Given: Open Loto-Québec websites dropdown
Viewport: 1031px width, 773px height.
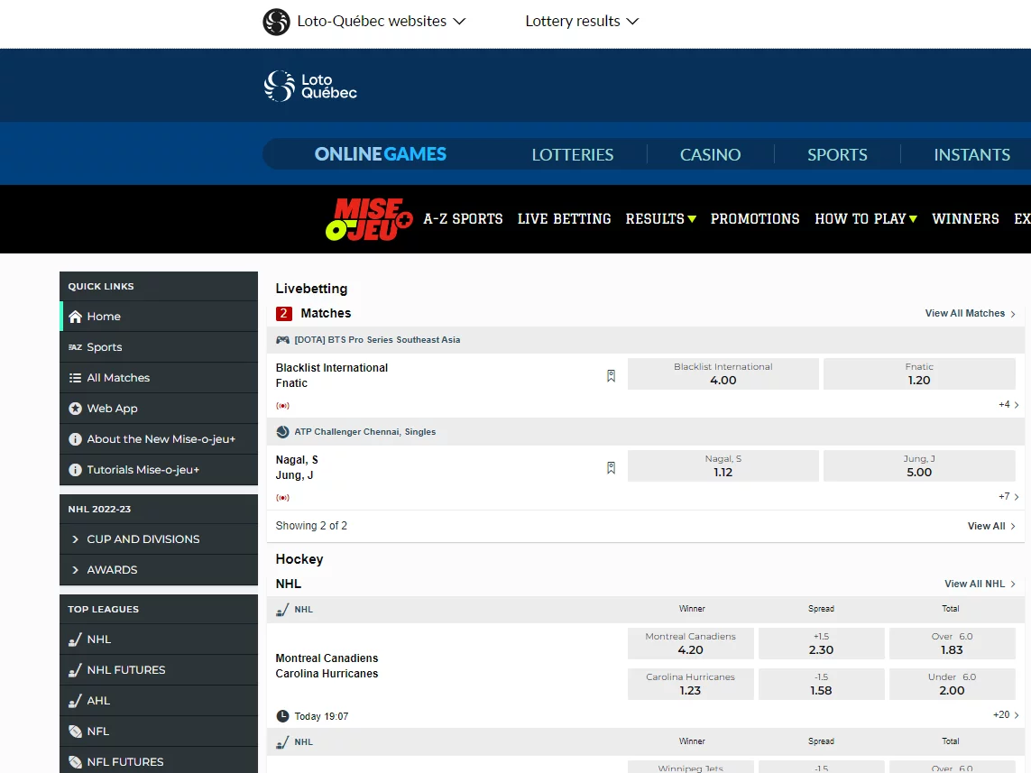Looking at the screenshot, I should [382, 21].
